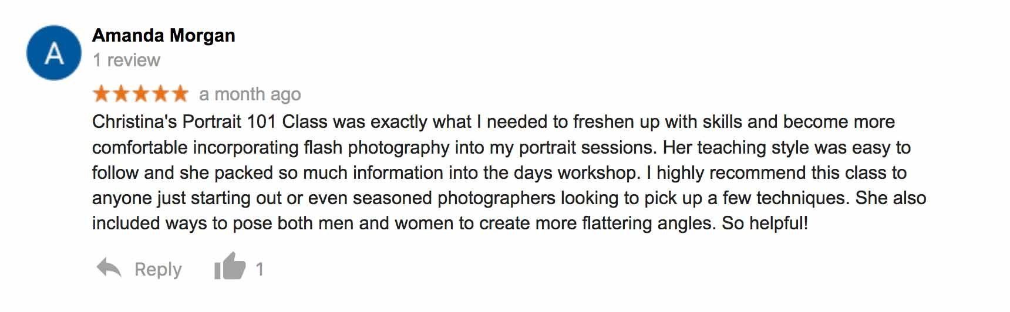Click the "So helpful!" closing phrase
The width and height of the screenshot is (1010, 312).
point(765,223)
